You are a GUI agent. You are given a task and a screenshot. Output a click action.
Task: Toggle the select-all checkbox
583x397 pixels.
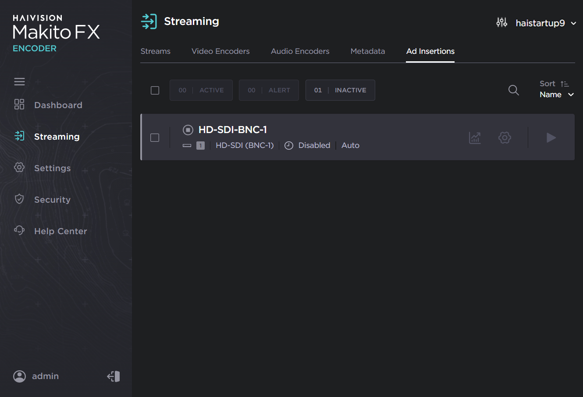tap(155, 90)
